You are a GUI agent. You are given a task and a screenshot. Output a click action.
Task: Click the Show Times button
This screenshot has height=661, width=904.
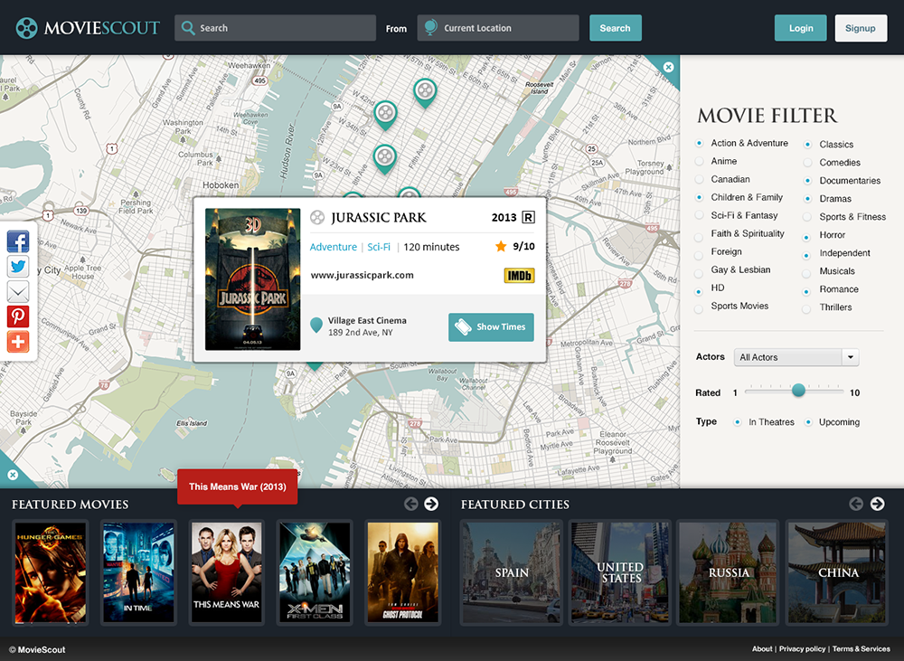click(x=491, y=327)
